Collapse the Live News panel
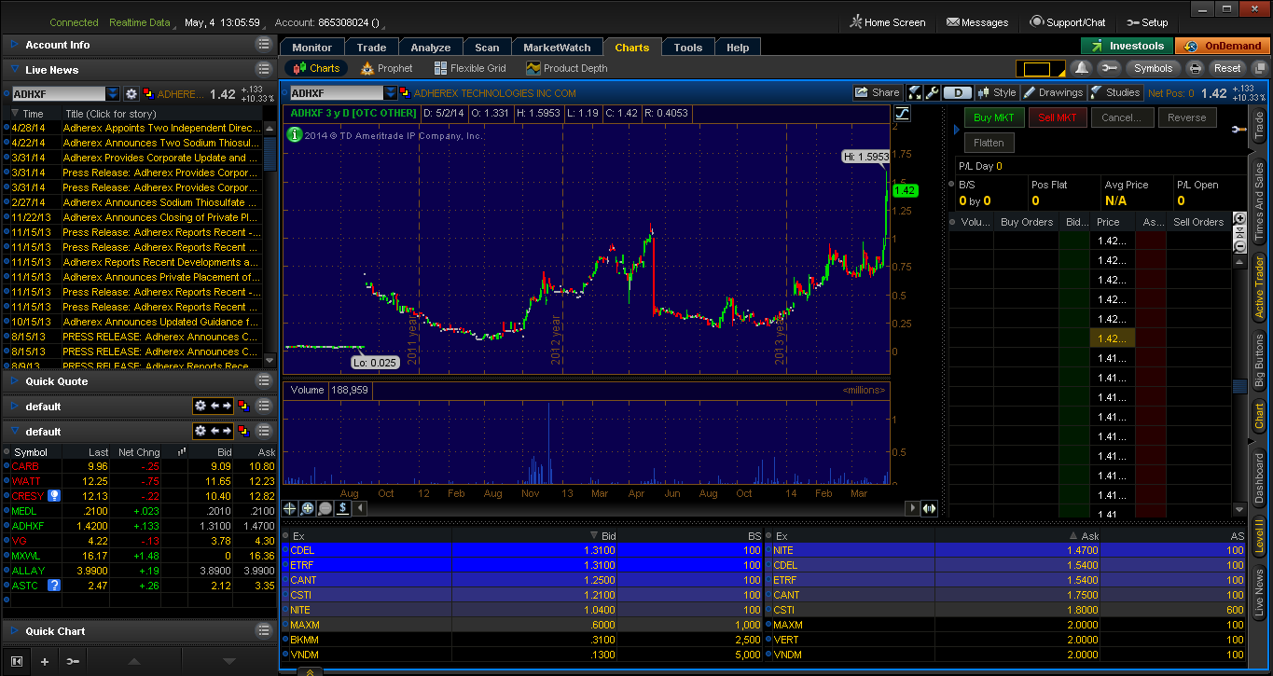The height and width of the screenshot is (676, 1273). click(x=15, y=70)
